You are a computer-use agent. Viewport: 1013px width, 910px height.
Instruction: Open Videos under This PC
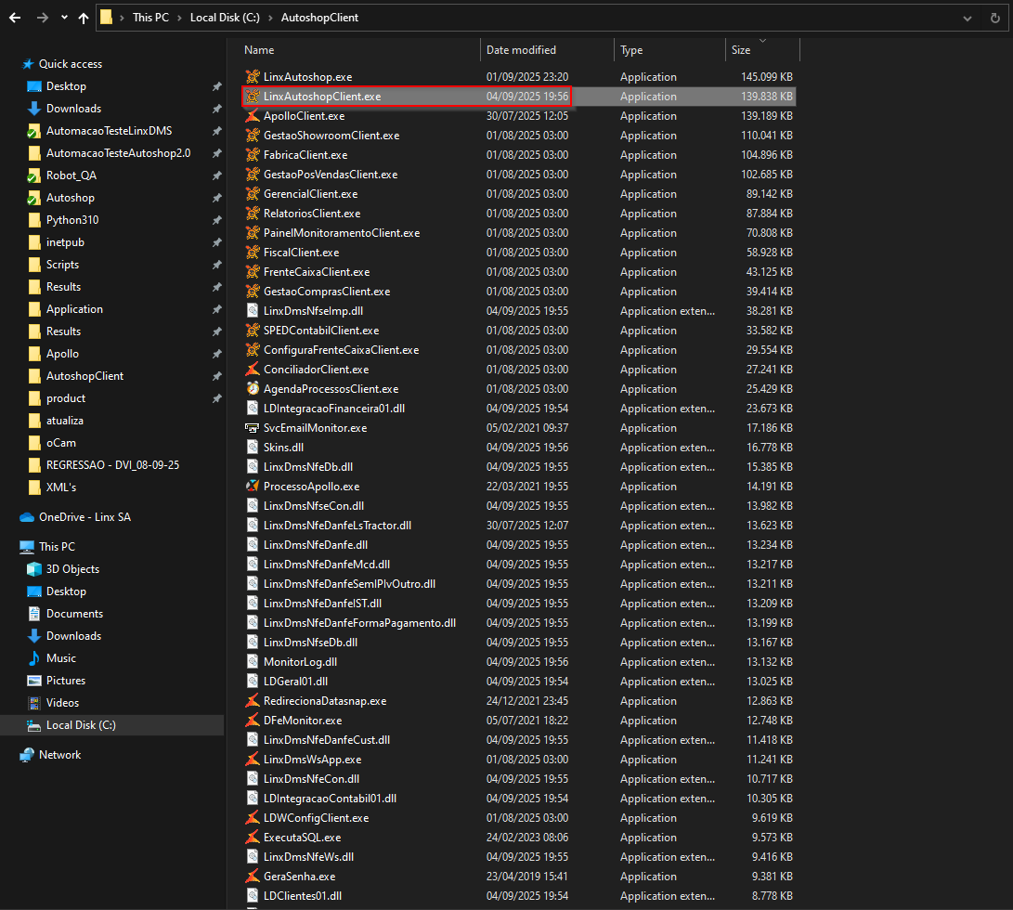(62, 703)
